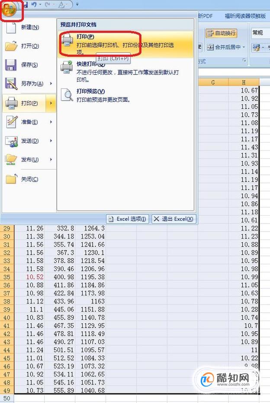Open the 常规 number format combo box
Viewport: 270px width, 403px height.
[260, 33]
